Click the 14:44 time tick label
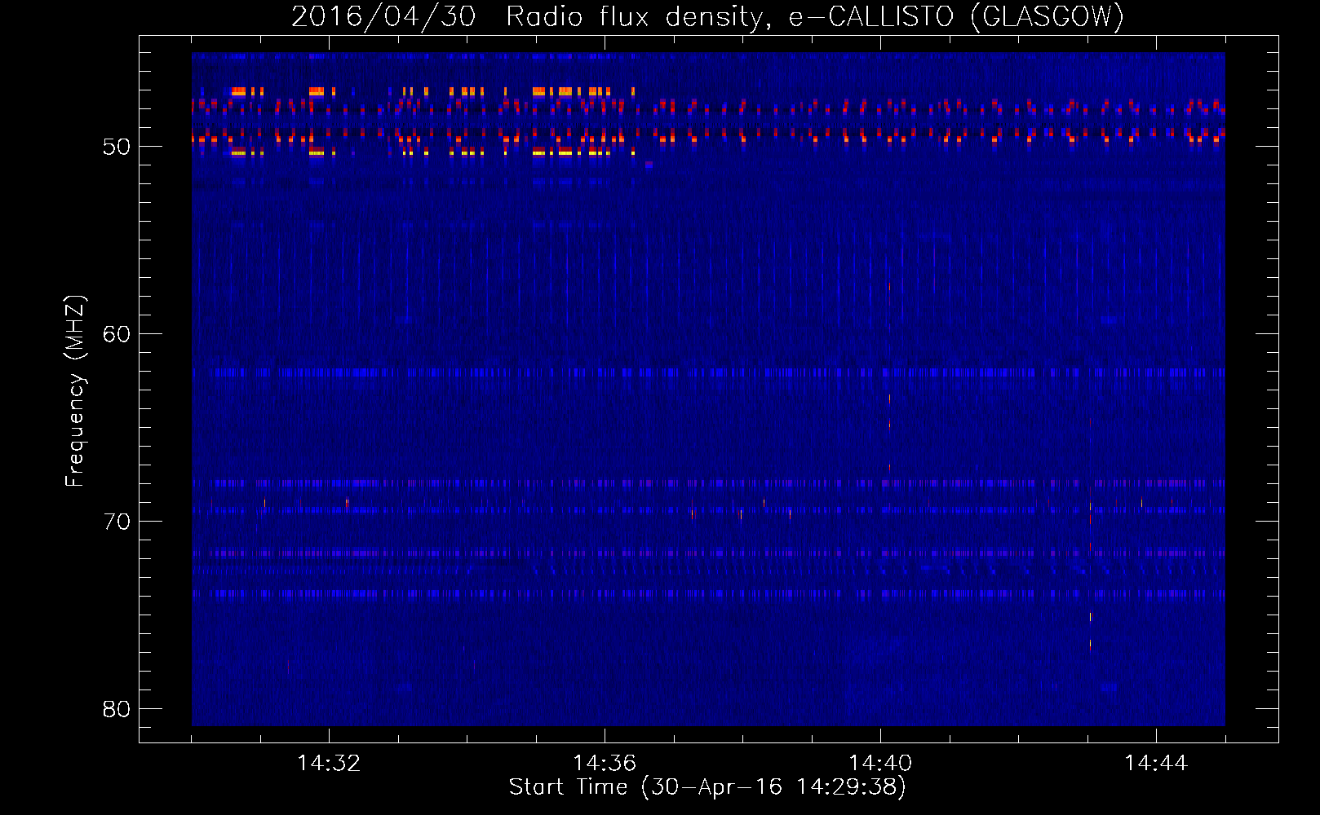This screenshot has width=1320, height=815. coord(1156,764)
